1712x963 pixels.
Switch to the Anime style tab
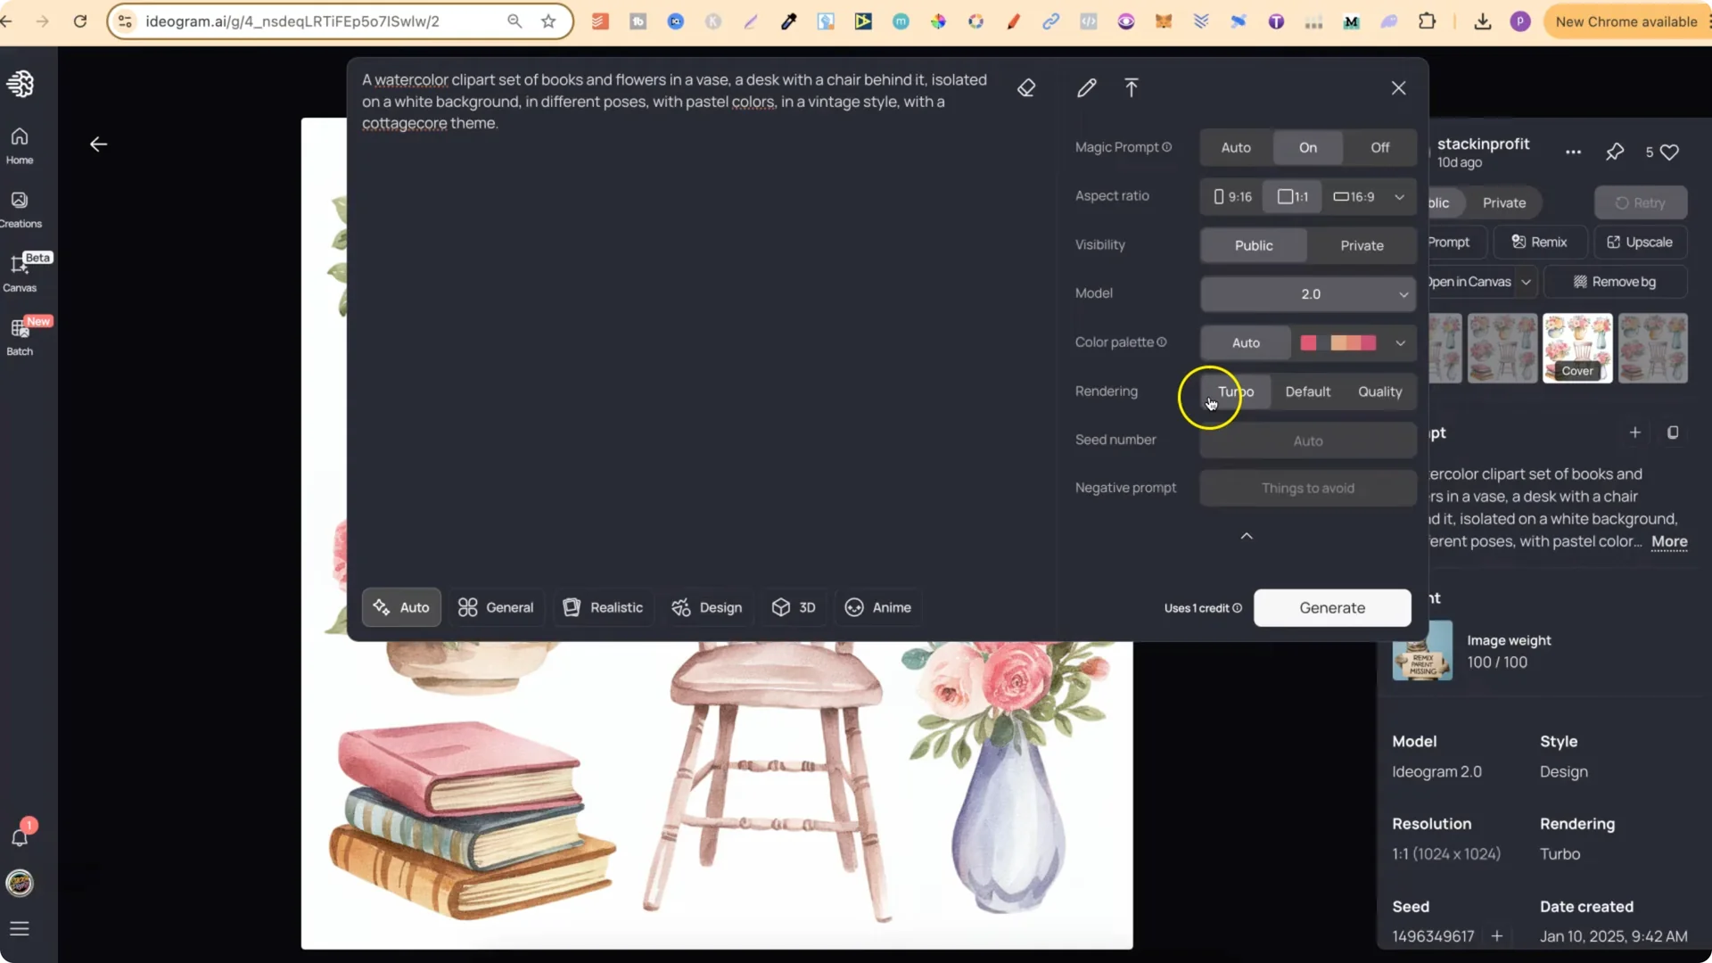[878, 607]
